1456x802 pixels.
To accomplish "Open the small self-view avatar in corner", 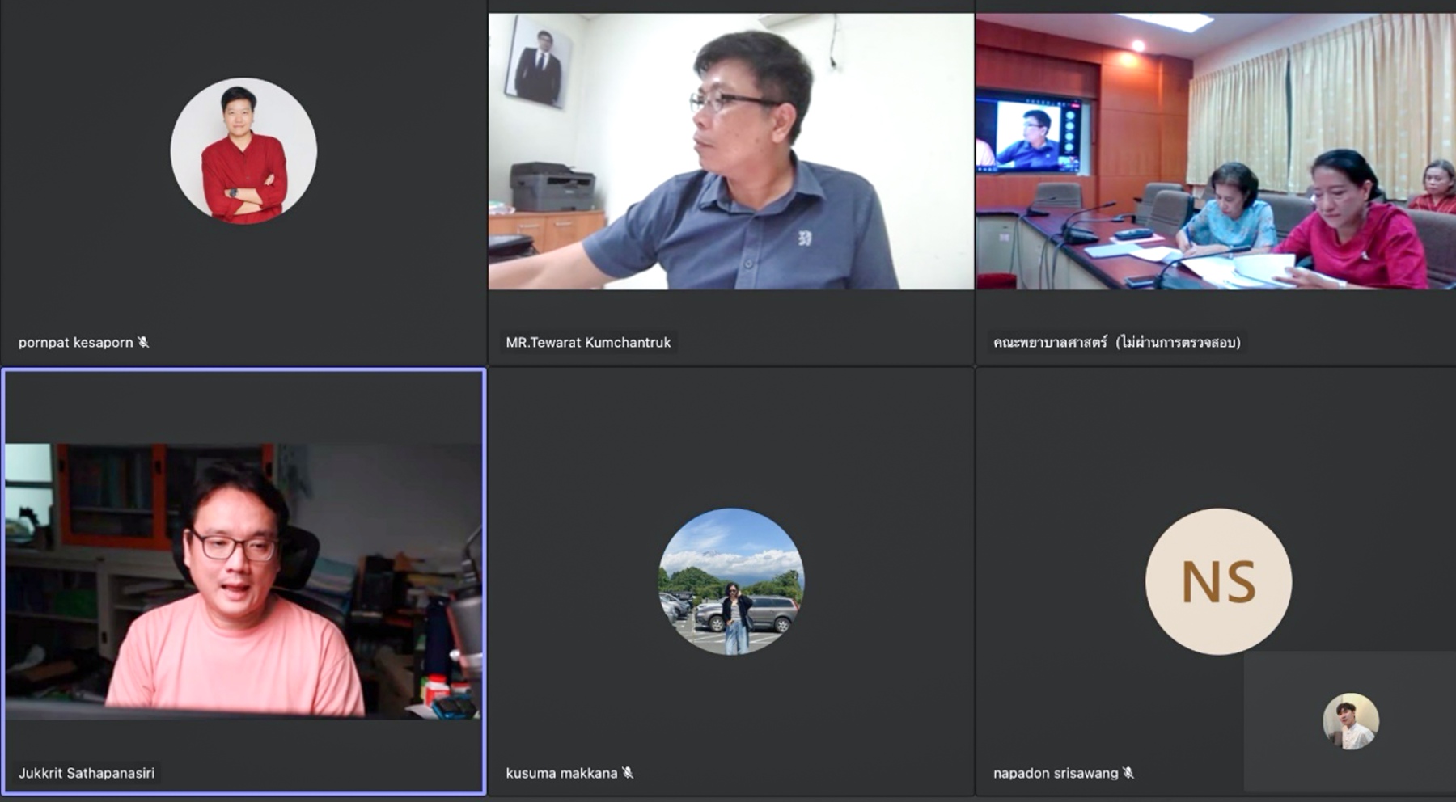I will 1350,721.
